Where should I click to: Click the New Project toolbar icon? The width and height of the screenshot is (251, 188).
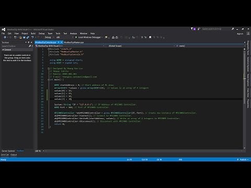[15, 37]
